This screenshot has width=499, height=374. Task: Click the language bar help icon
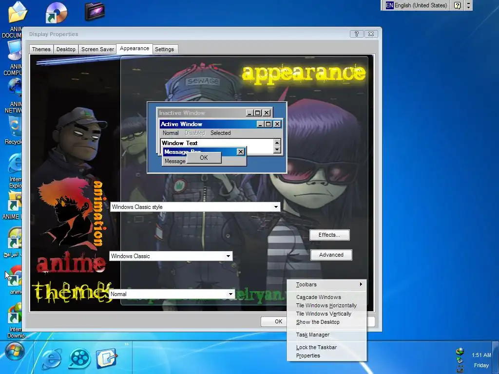457,5
